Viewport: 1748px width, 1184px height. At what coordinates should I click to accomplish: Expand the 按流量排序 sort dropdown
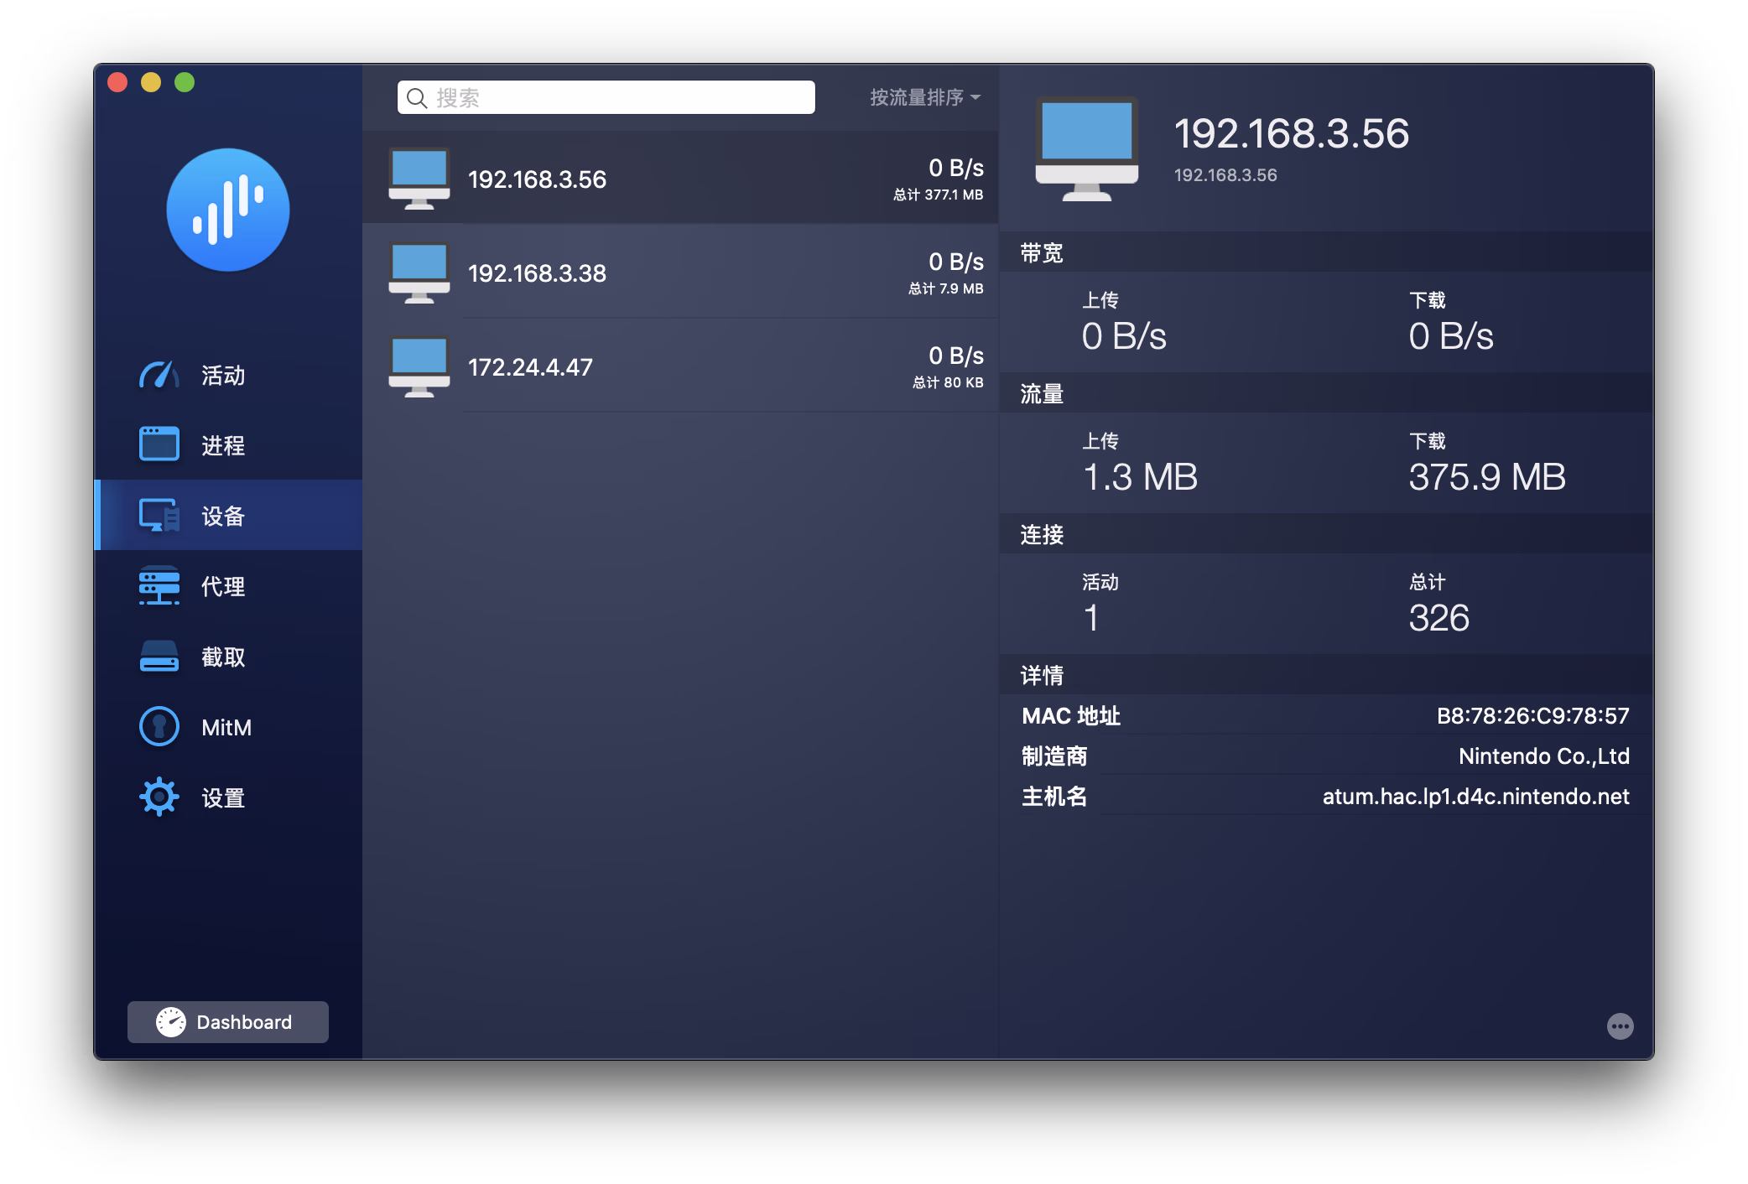pyautogui.click(x=924, y=98)
